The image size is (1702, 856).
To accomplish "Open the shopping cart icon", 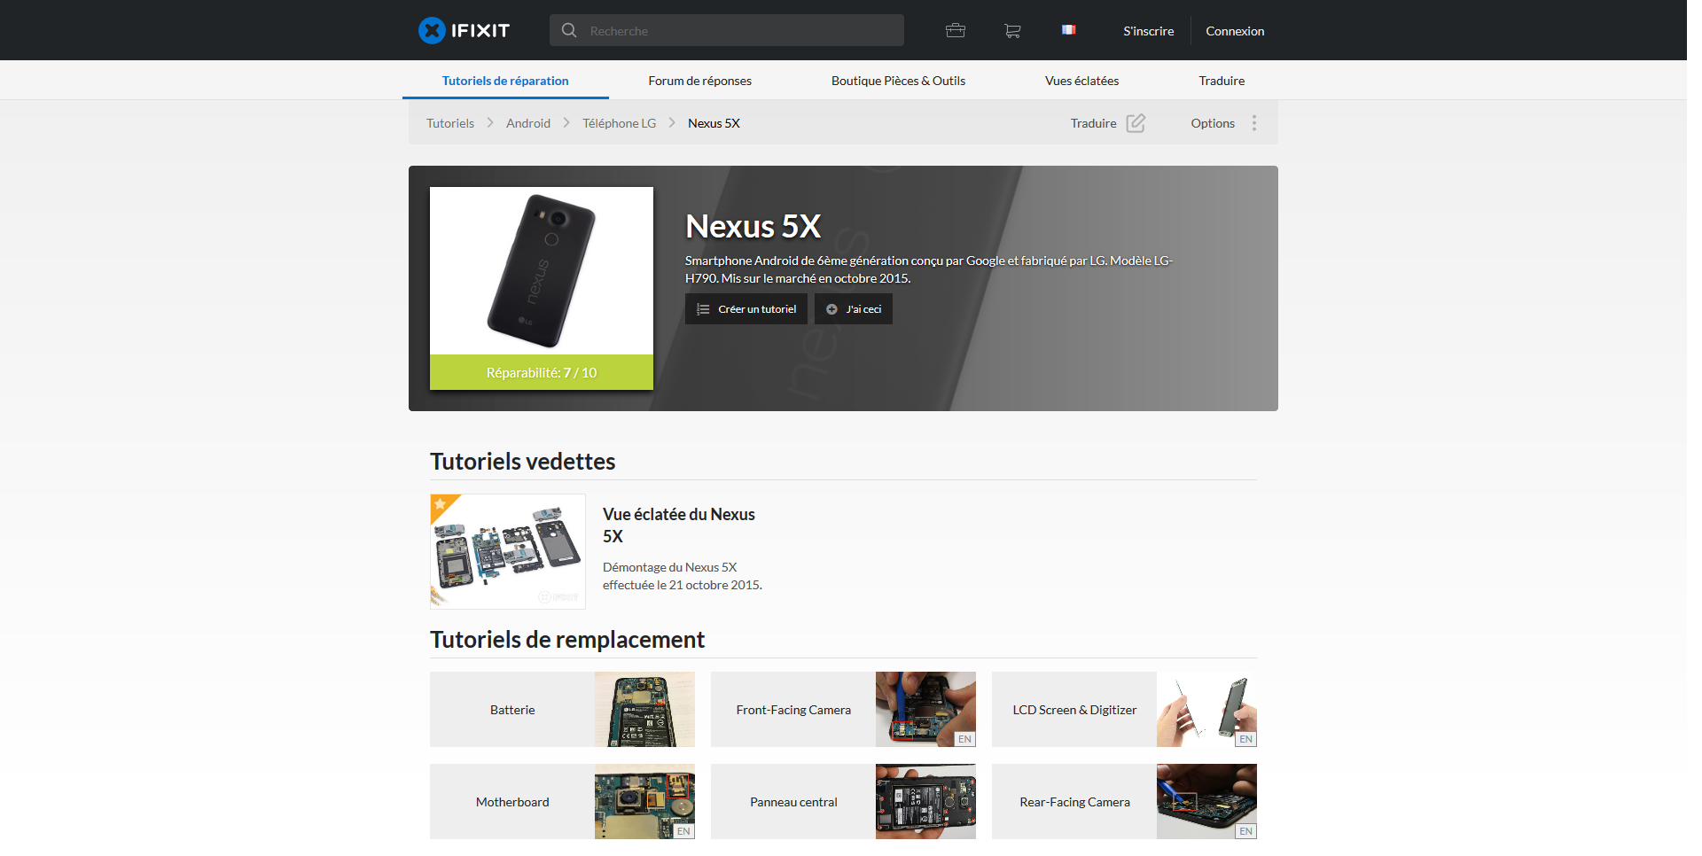I will coord(1012,30).
